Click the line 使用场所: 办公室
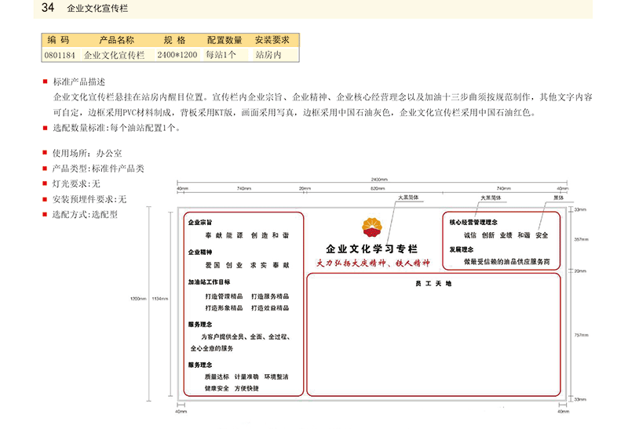This screenshot has height=429, width=628. (x=87, y=153)
